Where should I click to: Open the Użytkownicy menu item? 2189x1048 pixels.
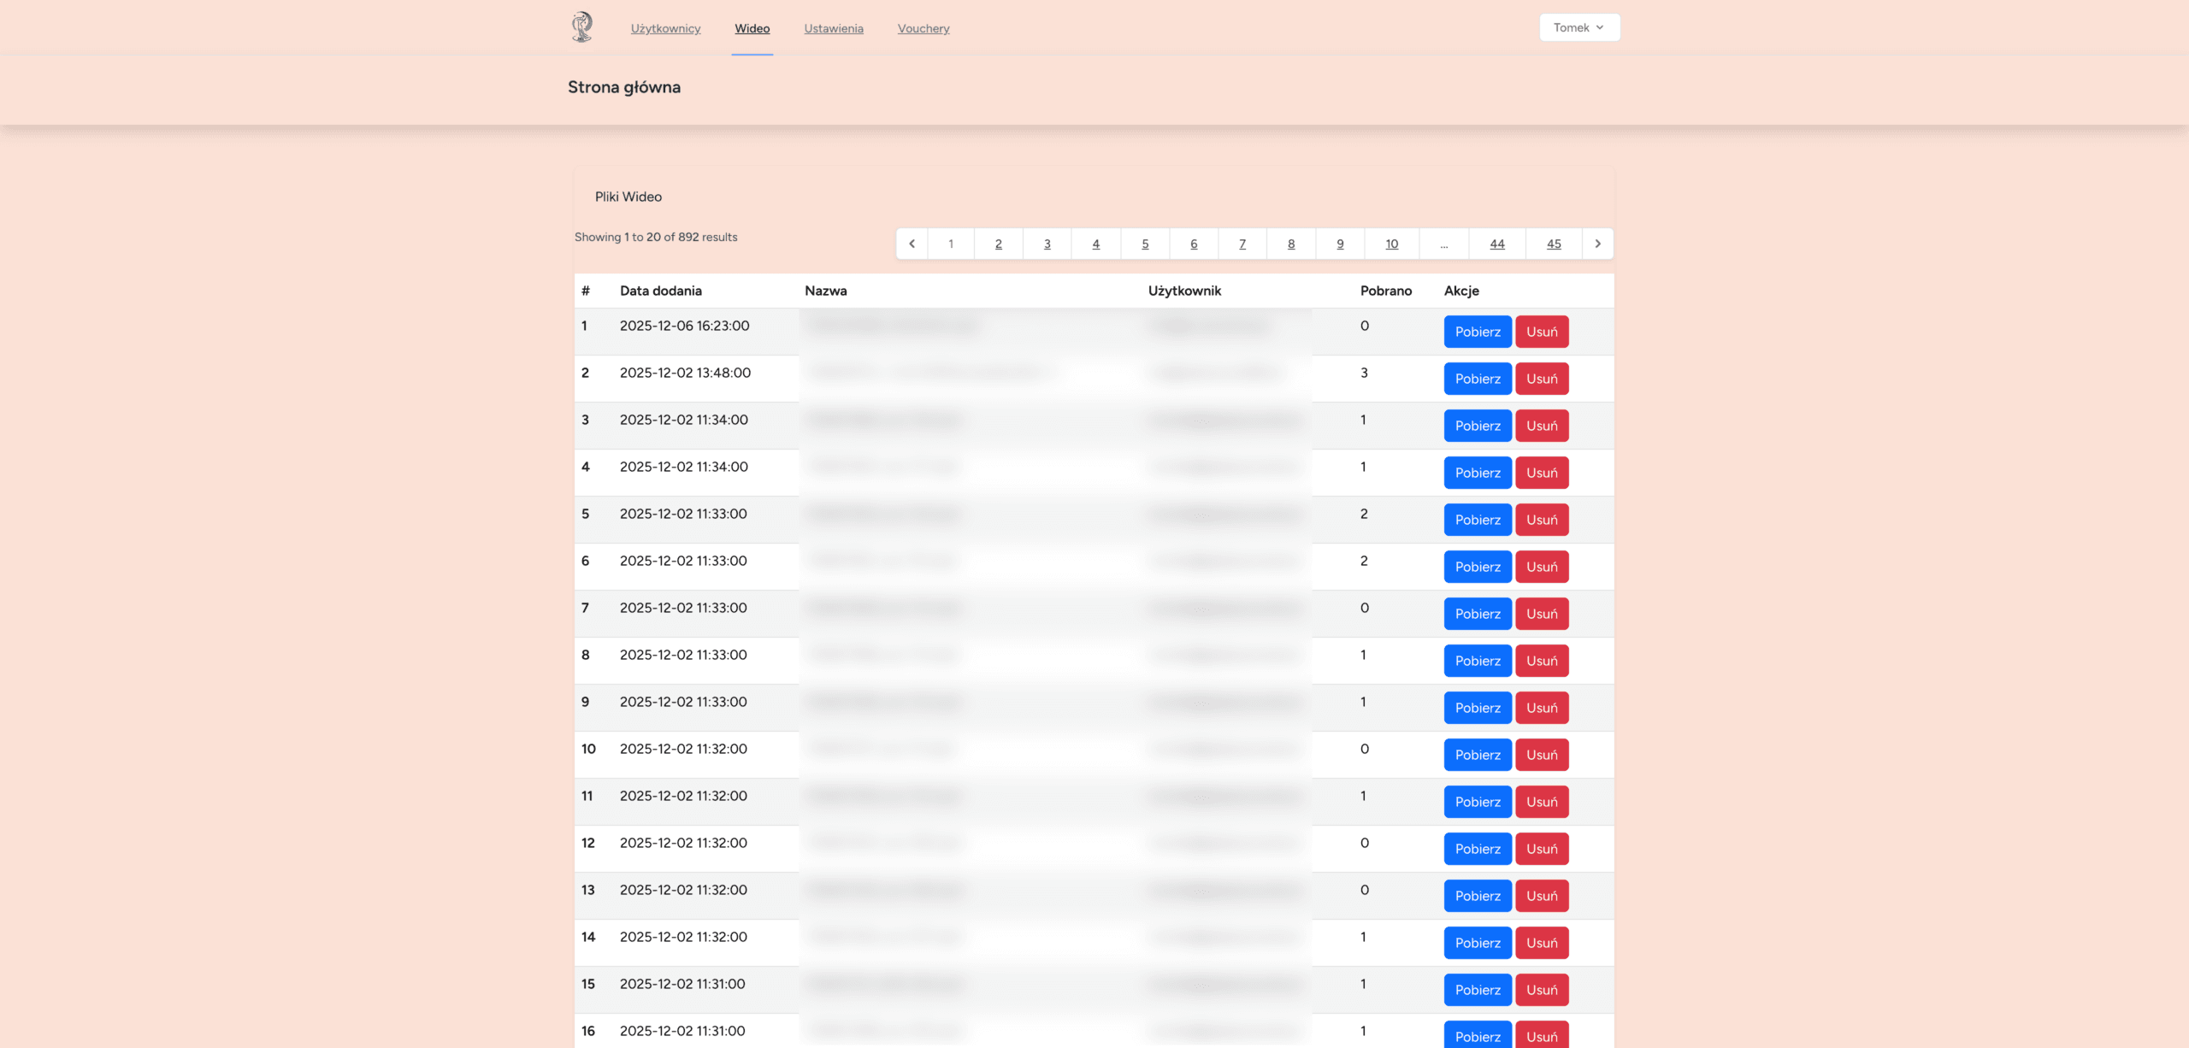pyautogui.click(x=665, y=28)
